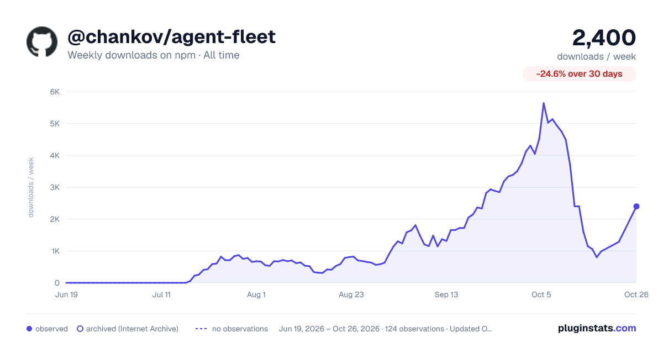Click the archived (Internet Archive) legend text

[132, 329]
